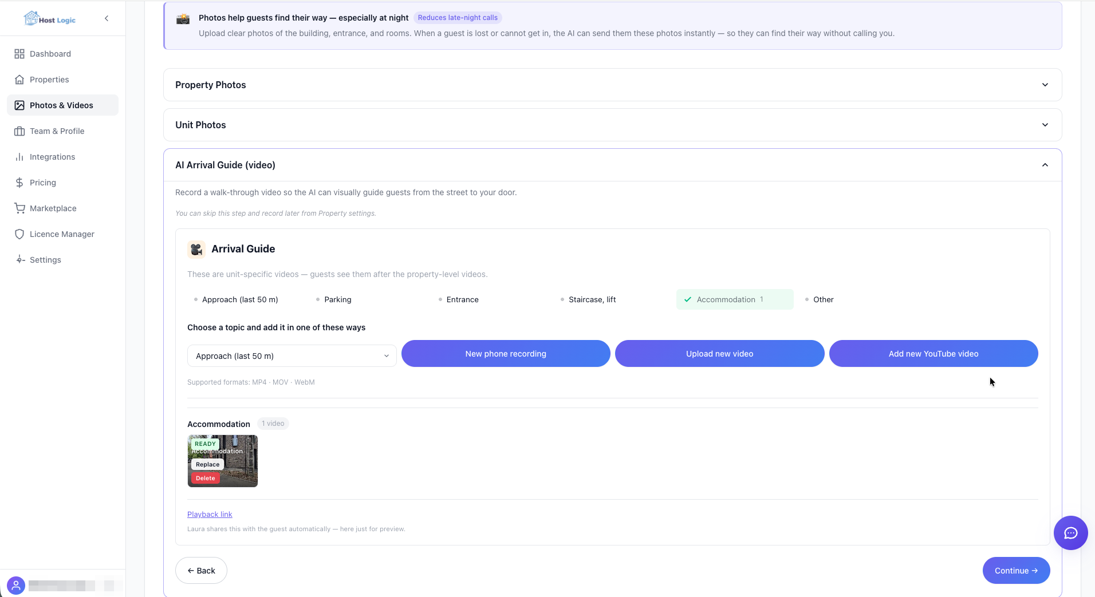Open Dashboard in the sidebar
The image size is (1095, 597).
[63, 54]
